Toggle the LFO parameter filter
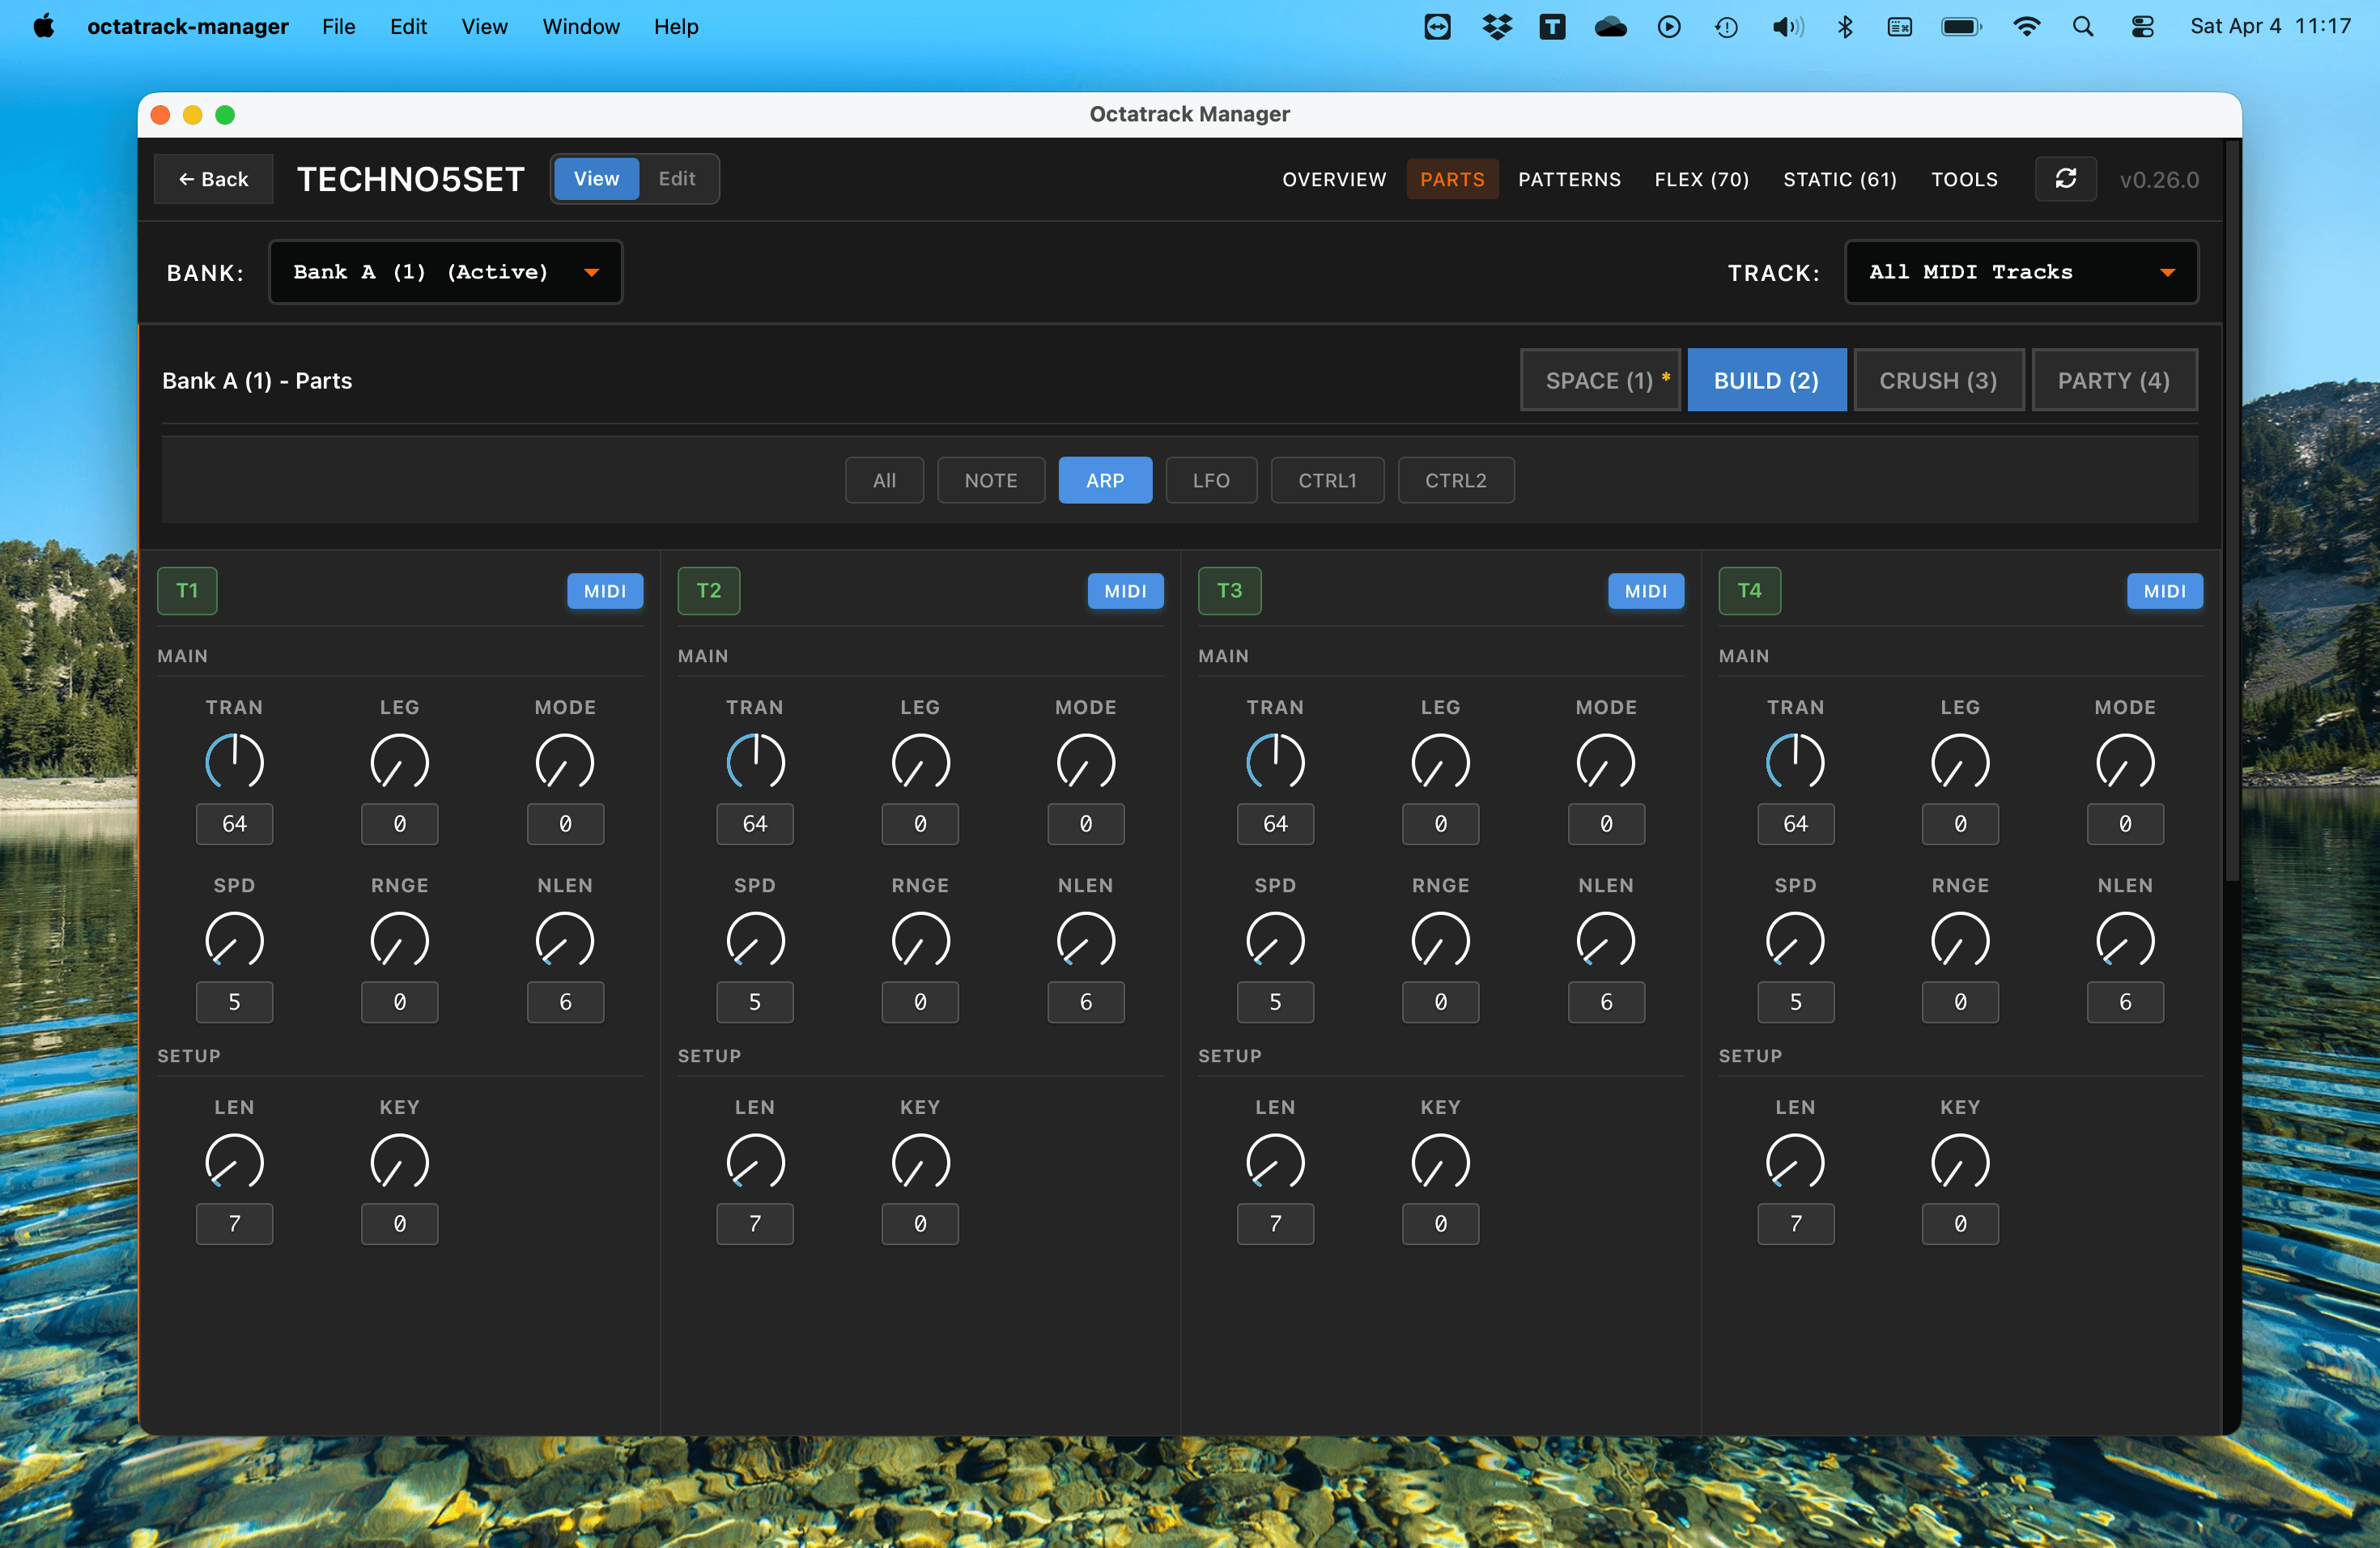The image size is (2380, 1548). (x=1211, y=480)
